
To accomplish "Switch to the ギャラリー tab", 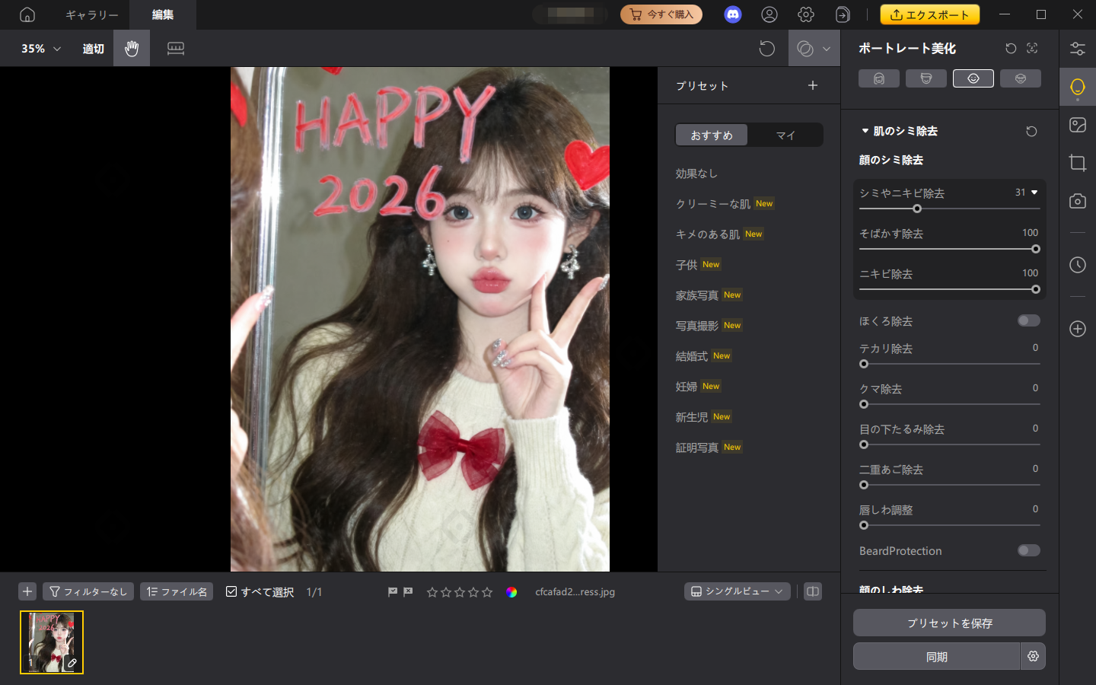I will [x=91, y=14].
